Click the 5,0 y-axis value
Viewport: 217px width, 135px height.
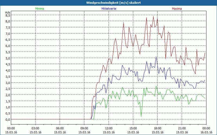[8, 58]
